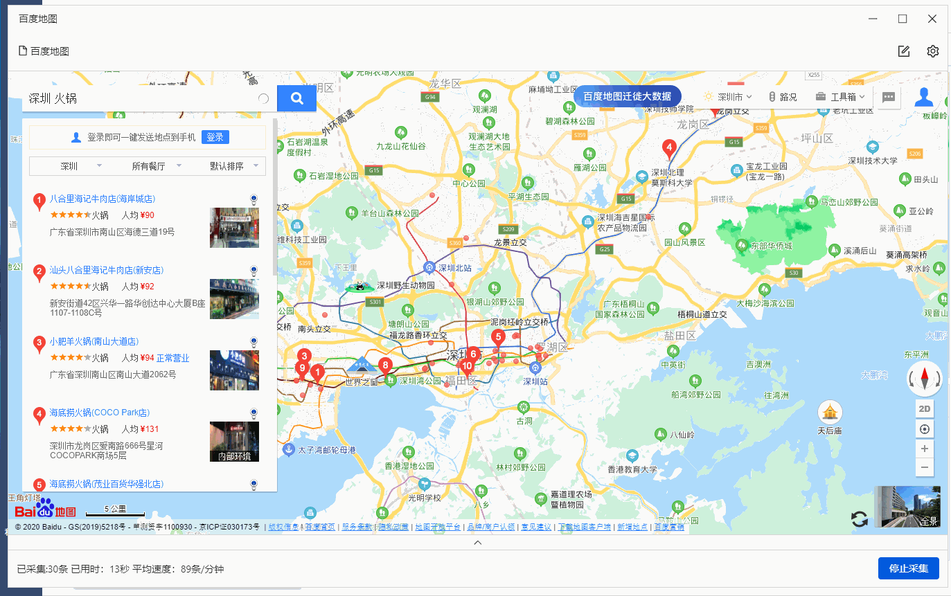Open result 海底捞火锅(COCO Park店)
The image size is (951, 596).
coord(100,413)
